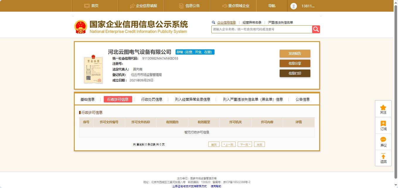Click the national emblem logo
This screenshot has width=398, height=188.
click(x=81, y=27)
